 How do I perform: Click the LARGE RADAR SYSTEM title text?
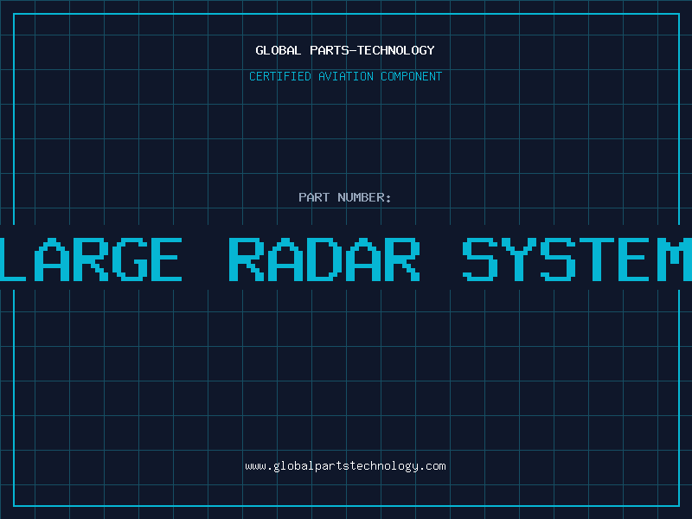point(346,259)
